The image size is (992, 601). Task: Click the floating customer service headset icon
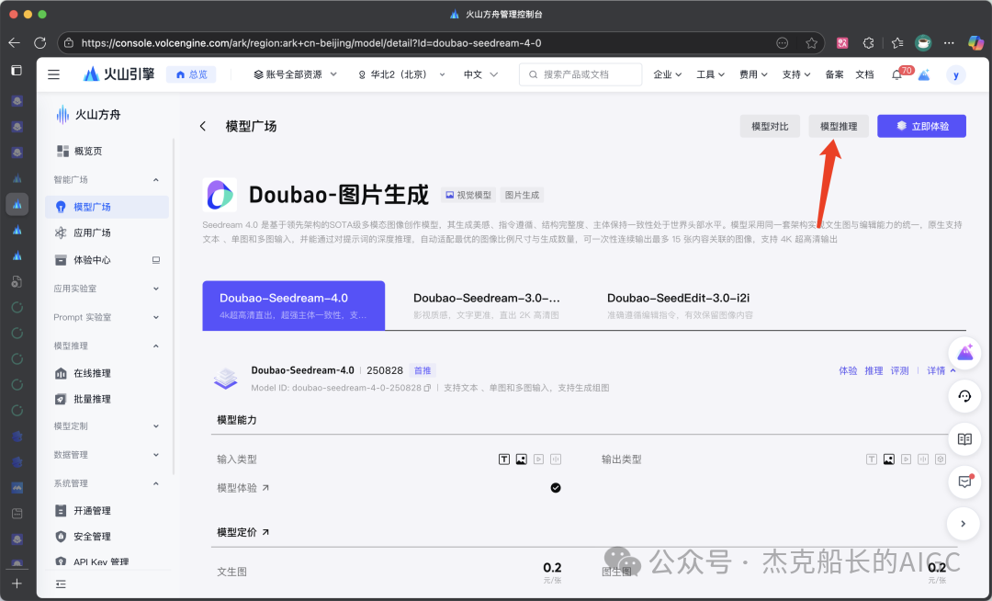coord(964,396)
